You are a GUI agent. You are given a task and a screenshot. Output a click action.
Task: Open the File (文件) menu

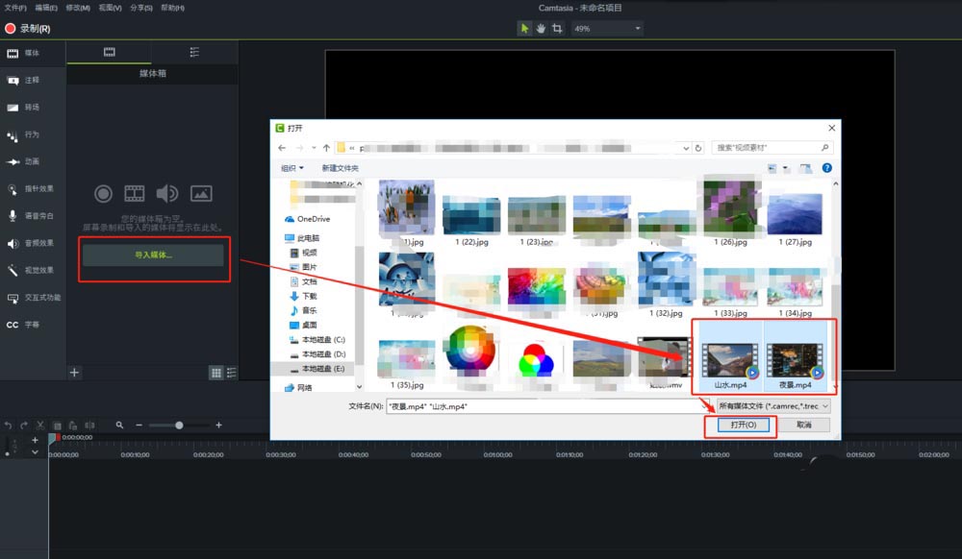pyautogui.click(x=15, y=8)
